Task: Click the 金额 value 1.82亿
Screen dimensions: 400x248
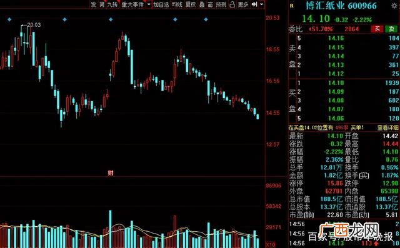Action: [333, 176]
